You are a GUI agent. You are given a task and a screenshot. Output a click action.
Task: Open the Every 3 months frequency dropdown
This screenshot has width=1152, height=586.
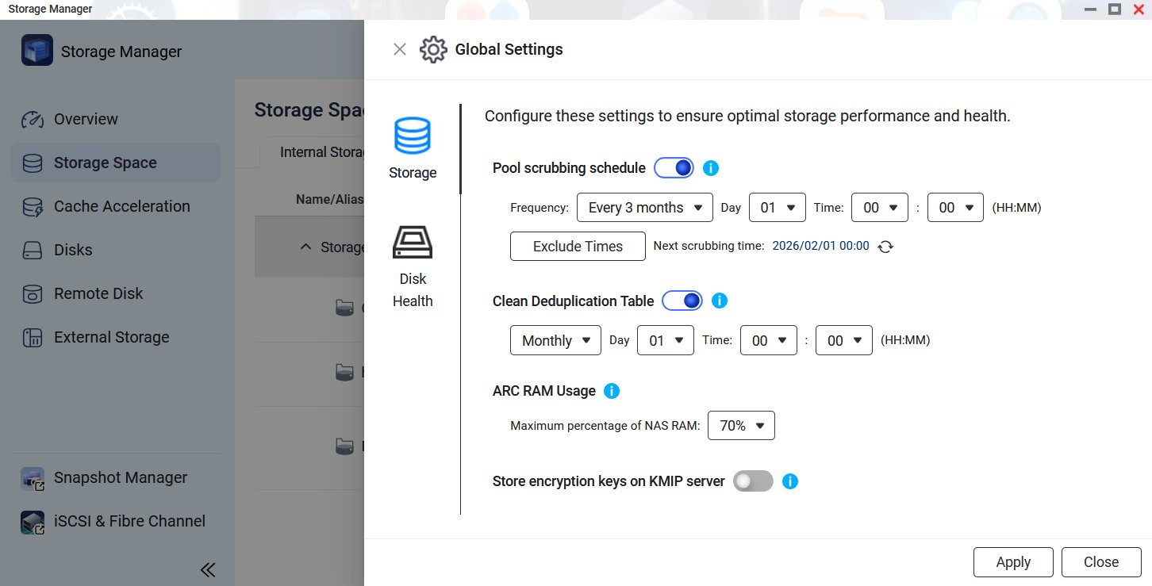(x=644, y=208)
